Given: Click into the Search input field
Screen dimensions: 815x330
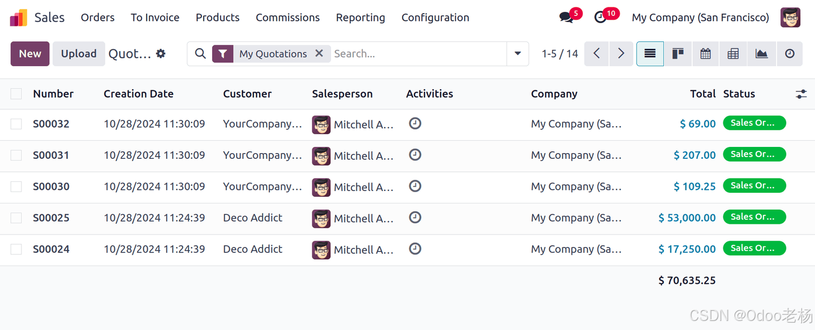Looking at the screenshot, I should (419, 54).
